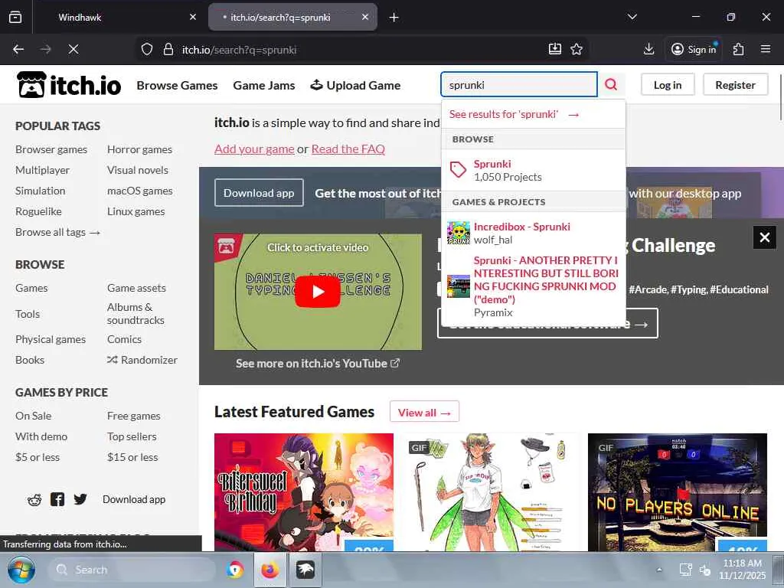Click the itch.io logo

pos(69,84)
